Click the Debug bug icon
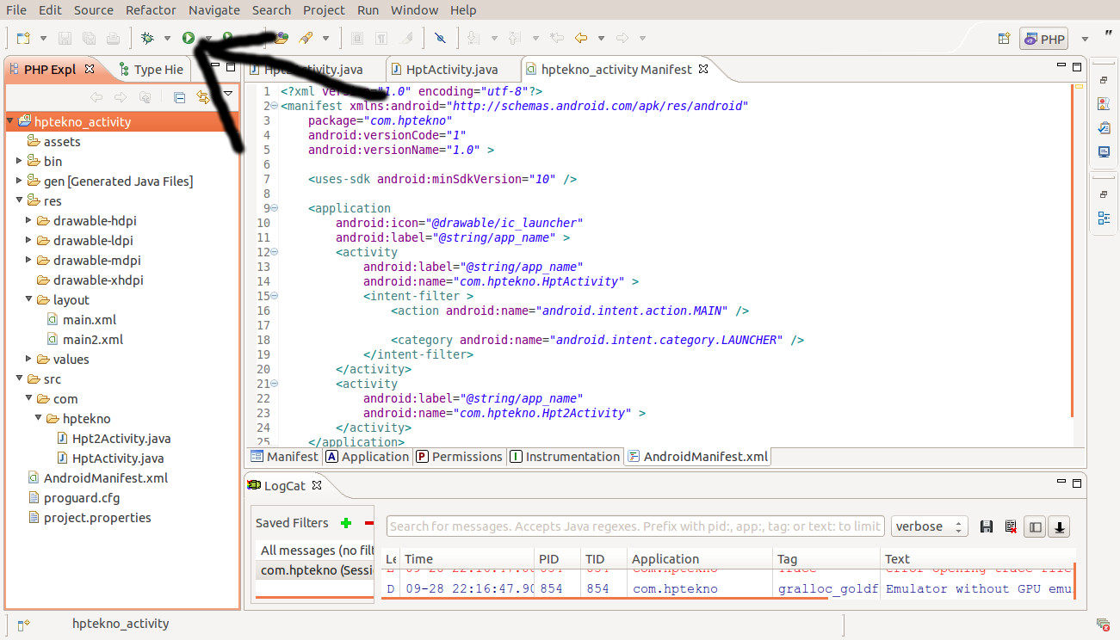This screenshot has width=1120, height=640. 148,38
